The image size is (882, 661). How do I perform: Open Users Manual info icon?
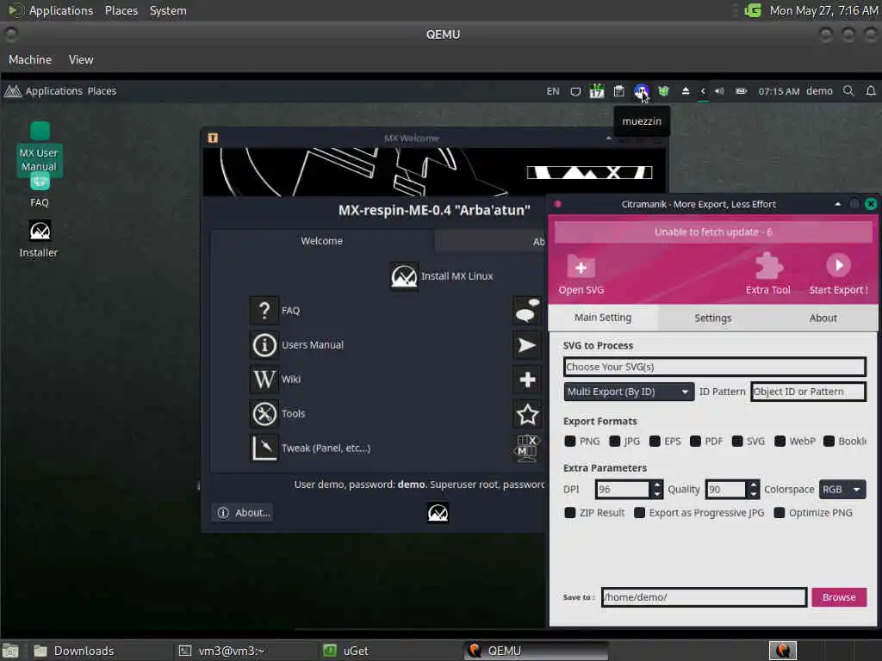click(264, 344)
